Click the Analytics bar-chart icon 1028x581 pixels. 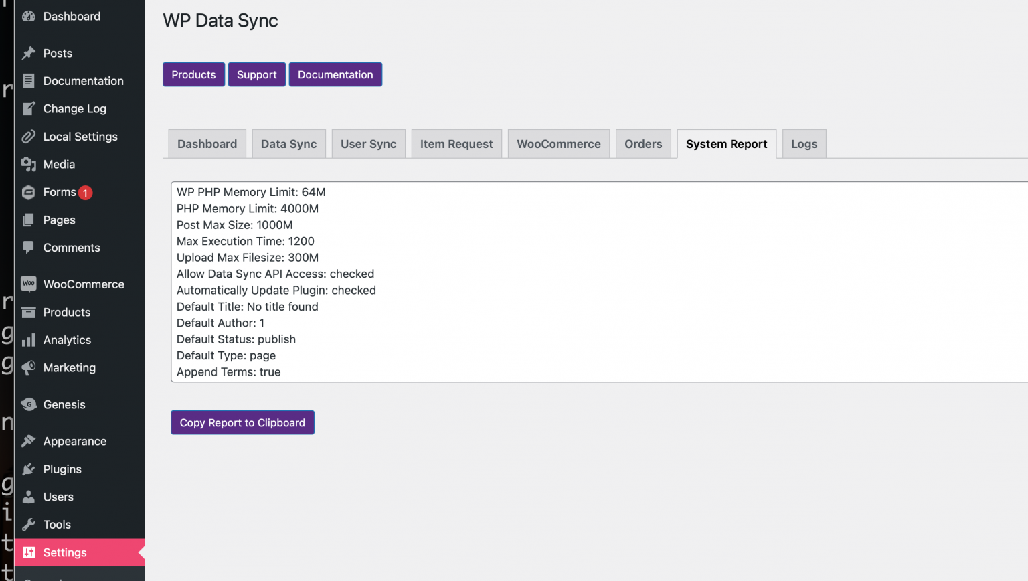coord(29,340)
